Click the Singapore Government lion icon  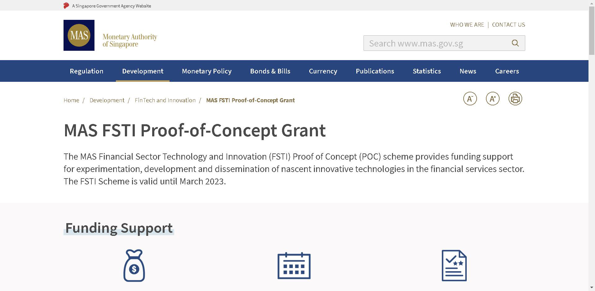[66, 6]
